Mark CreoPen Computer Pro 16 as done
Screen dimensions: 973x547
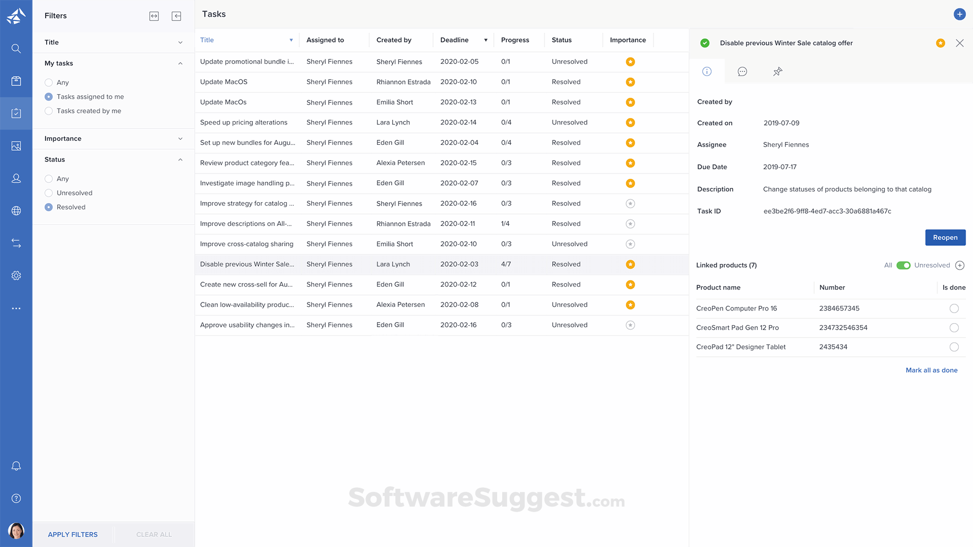click(954, 308)
